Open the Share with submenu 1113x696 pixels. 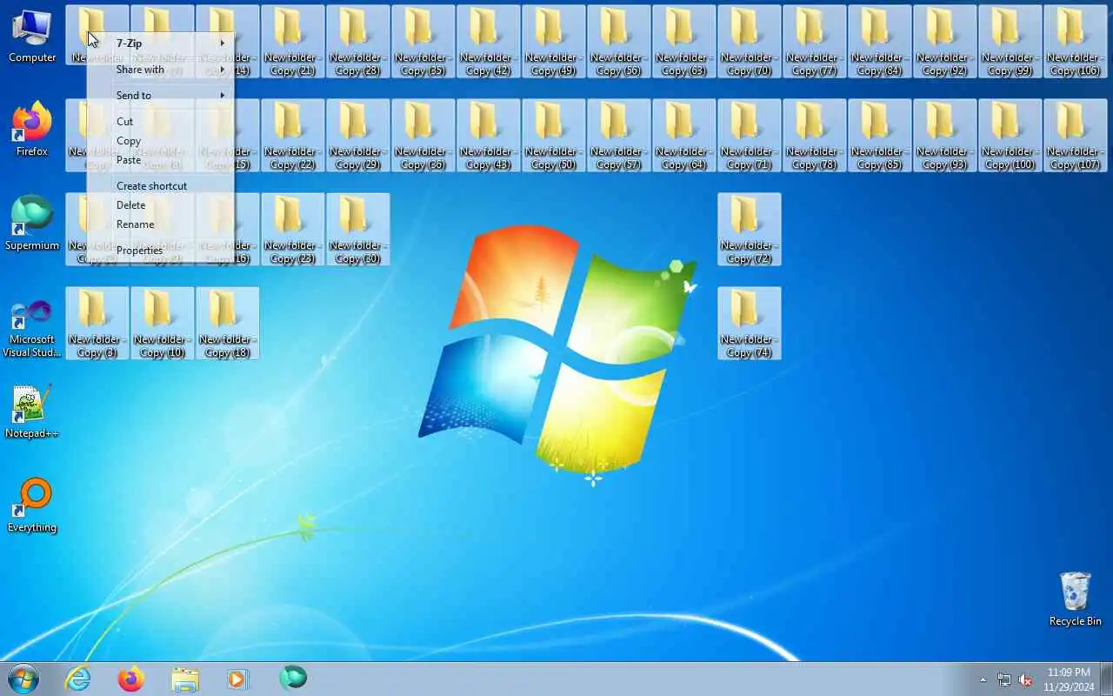coord(161,70)
